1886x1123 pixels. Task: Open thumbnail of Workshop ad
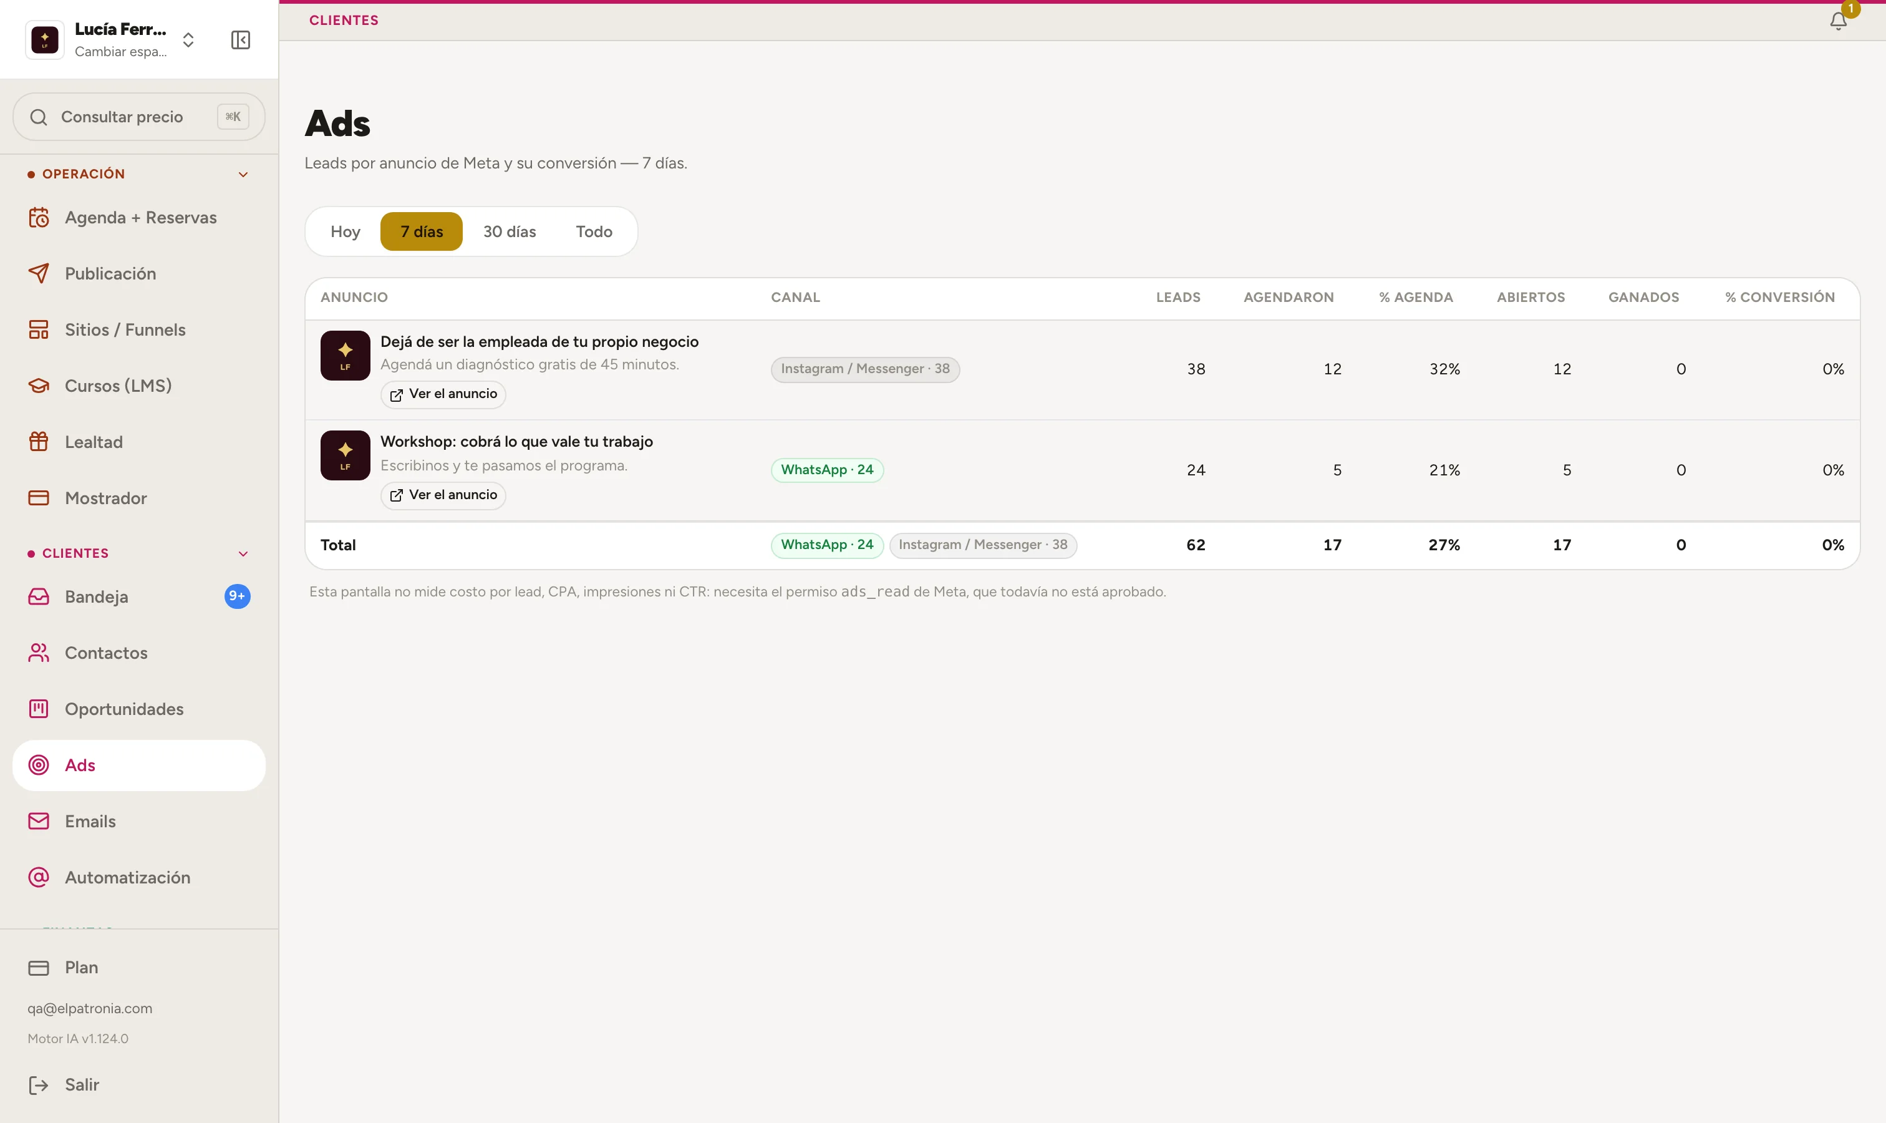pos(345,455)
